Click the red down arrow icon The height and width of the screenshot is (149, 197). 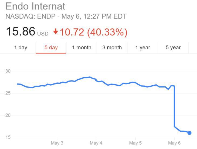click(56, 32)
